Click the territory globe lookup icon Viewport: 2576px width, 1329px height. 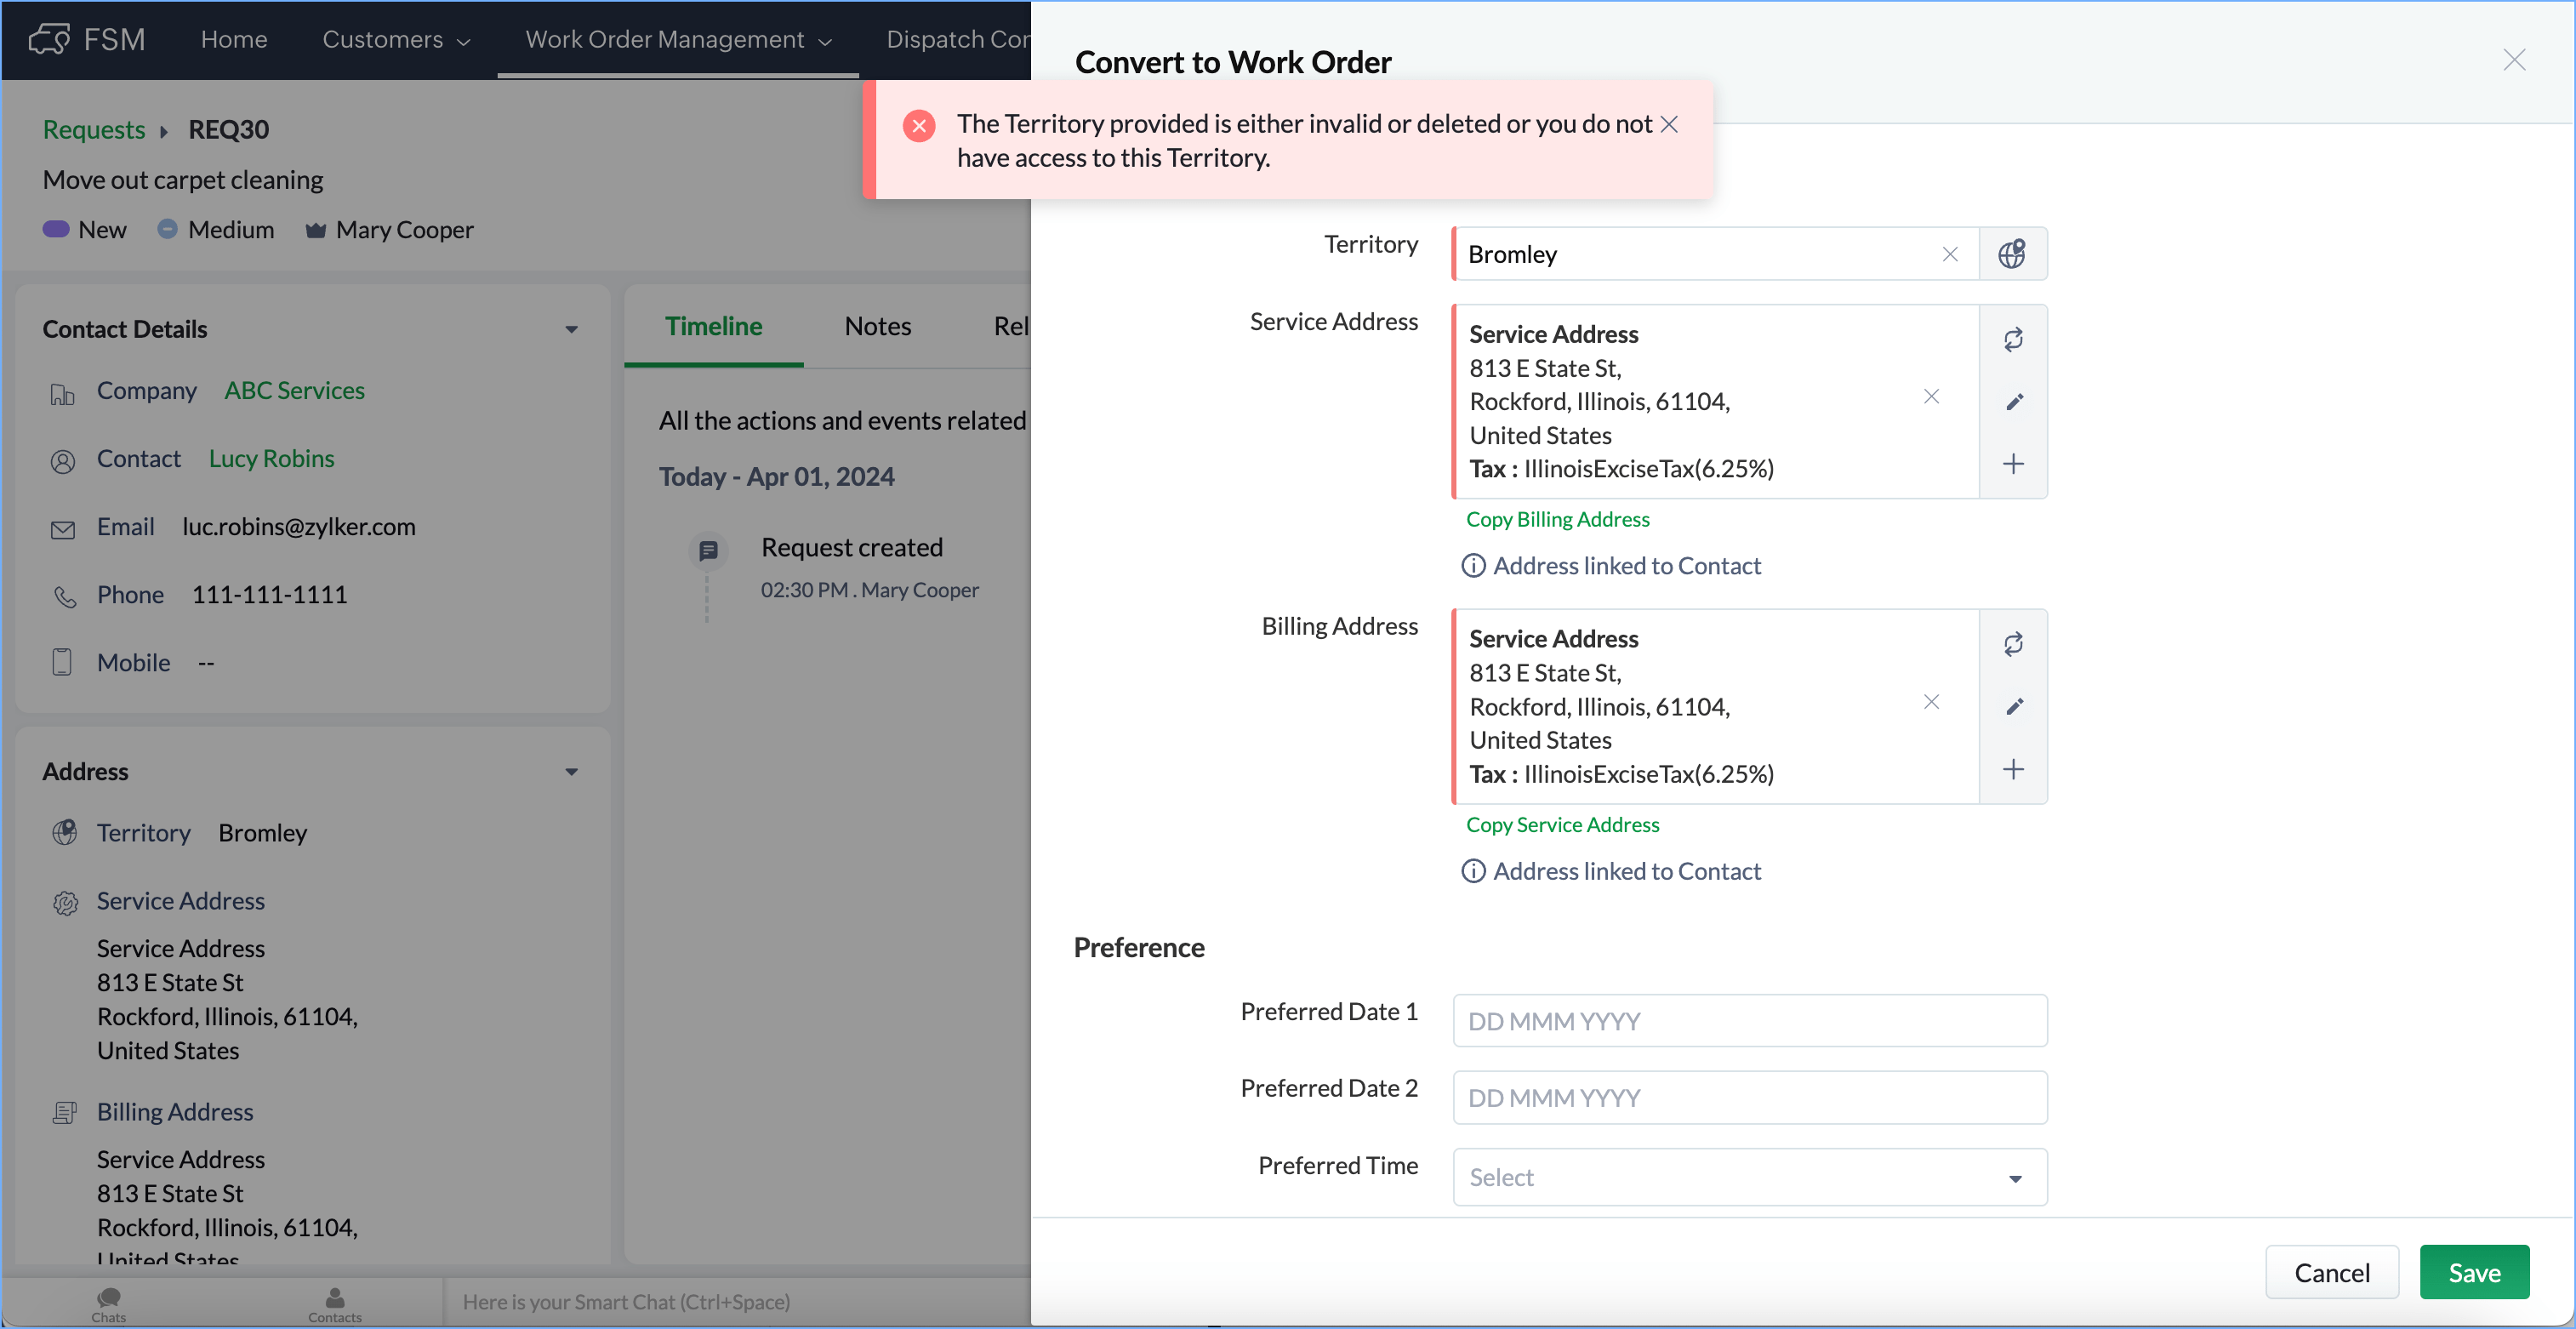tap(2012, 254)
